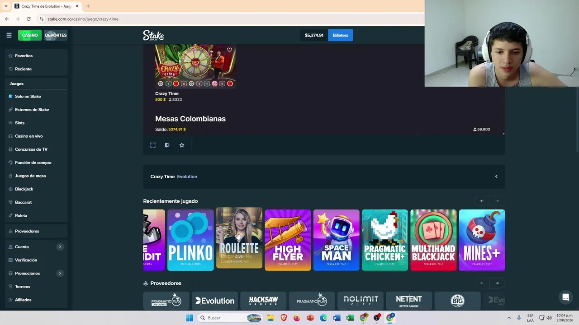
Task: Open the Multihand Blackjack thumbnail
Action: (433, 240)
